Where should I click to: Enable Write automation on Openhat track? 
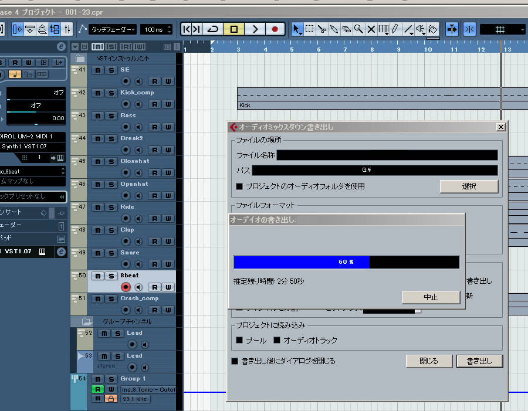tap(168, 196)
